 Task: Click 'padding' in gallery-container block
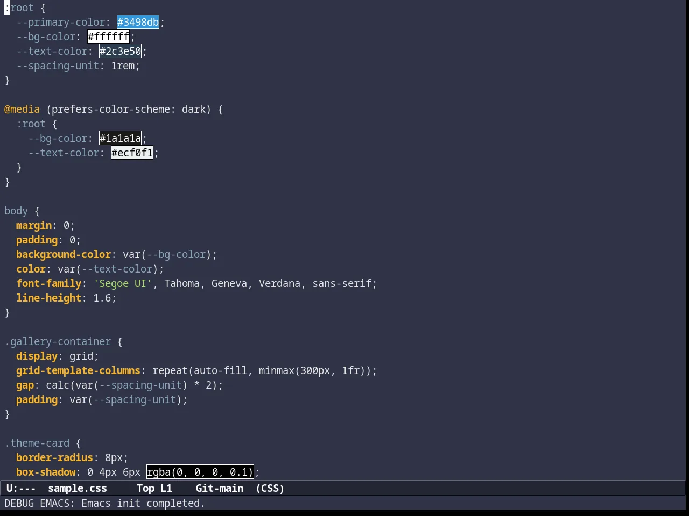pyautogui.click(x=37, y=399)
